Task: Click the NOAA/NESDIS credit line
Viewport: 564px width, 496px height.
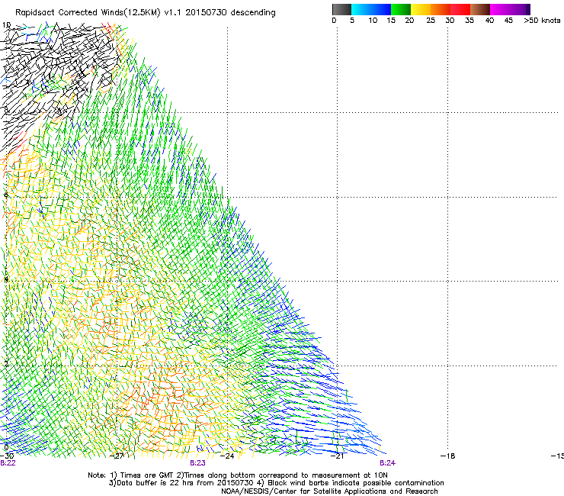Action: (329, 491)
